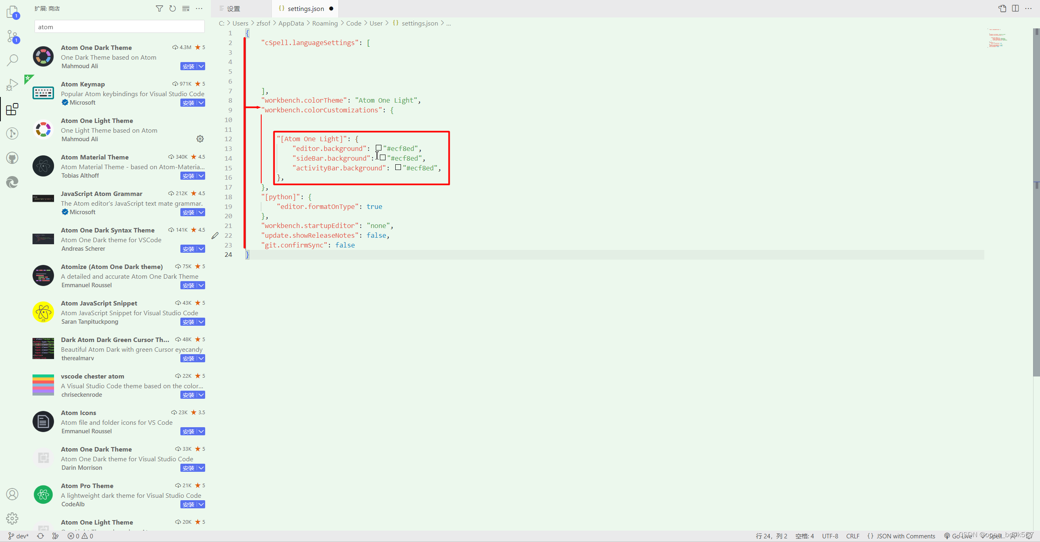This screenshot has width=1040, height=542.
Task: Select language mode JSON with Comments
Action: [901, 536]
